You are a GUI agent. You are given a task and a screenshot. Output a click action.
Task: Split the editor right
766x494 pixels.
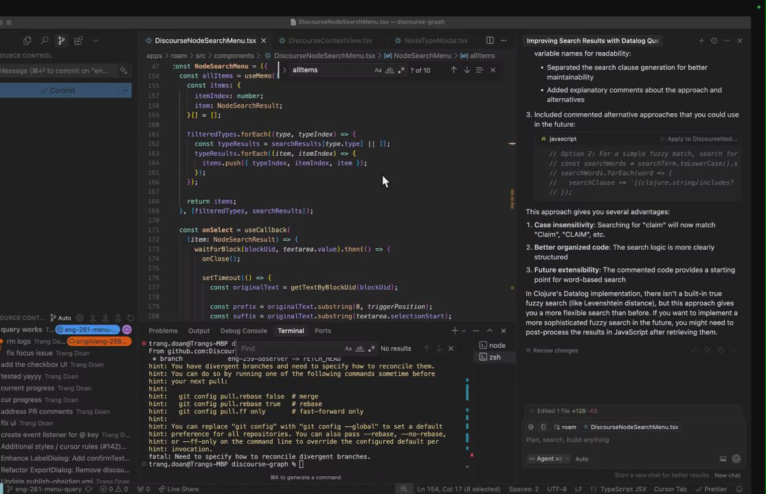[x=490, y=40]
